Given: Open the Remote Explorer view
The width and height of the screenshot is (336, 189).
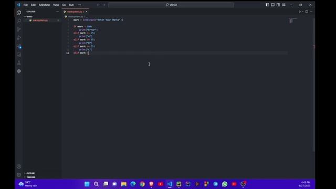Looking at the screenshot, I should [19, 55].
